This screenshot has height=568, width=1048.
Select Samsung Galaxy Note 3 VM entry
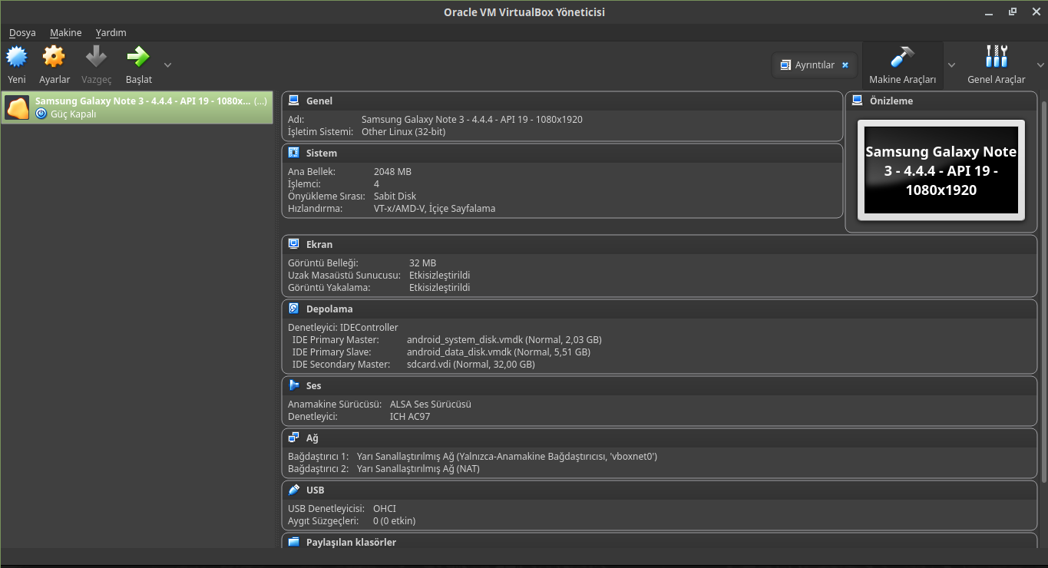pyautogui.click(x=137, y=107)
